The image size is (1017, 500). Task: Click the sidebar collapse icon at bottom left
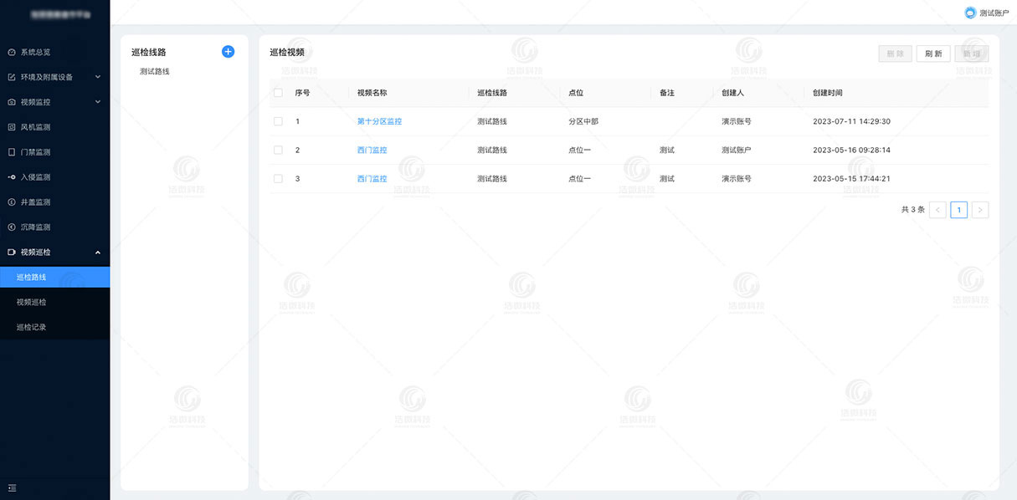coord(12,487)
